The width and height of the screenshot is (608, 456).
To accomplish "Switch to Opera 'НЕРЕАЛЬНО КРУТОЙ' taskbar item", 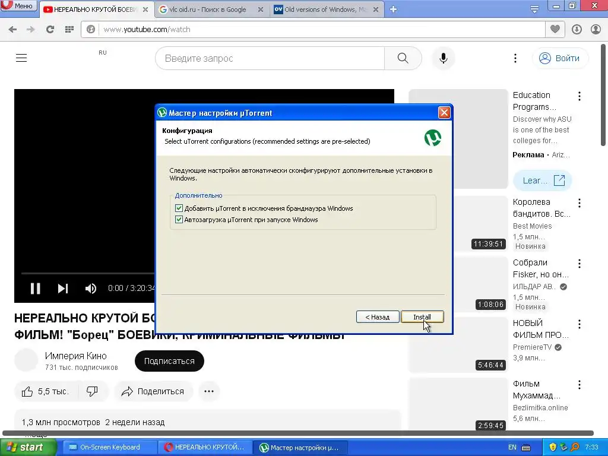I will tap(205, 447).
